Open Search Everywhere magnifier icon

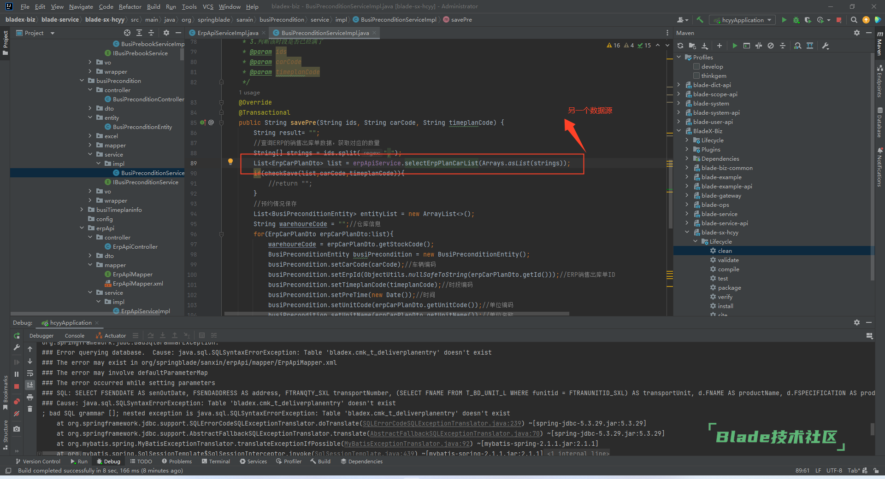854,20
